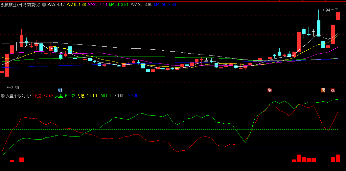Image resolution: width=346 pixels, height=171 pixels.
Task: Select the green MA60 label
Action: [x=119, y=5]
